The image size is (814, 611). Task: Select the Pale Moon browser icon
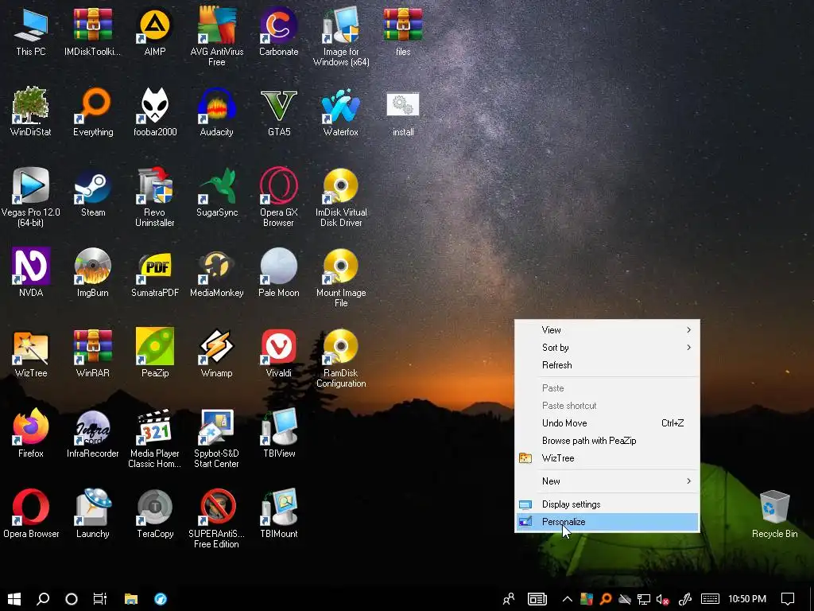click(279, 266)
